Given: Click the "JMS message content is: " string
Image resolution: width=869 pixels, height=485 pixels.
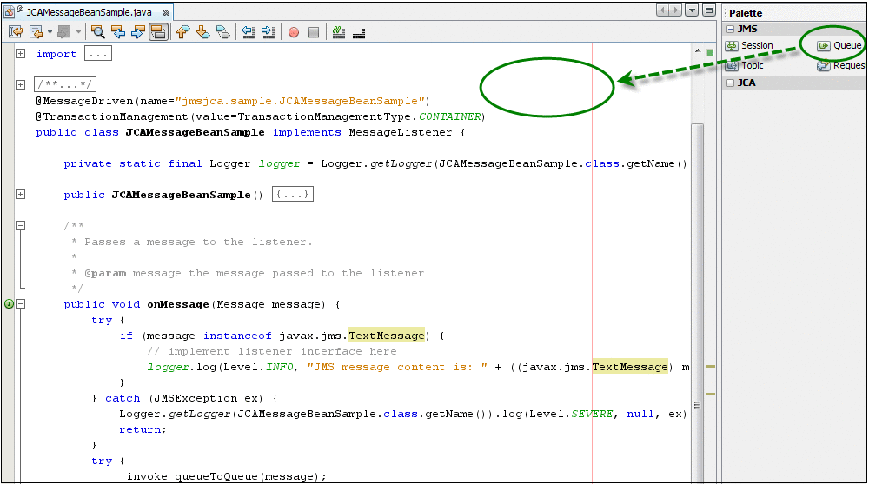Looking at the screenshot, I should coord(397,367).
